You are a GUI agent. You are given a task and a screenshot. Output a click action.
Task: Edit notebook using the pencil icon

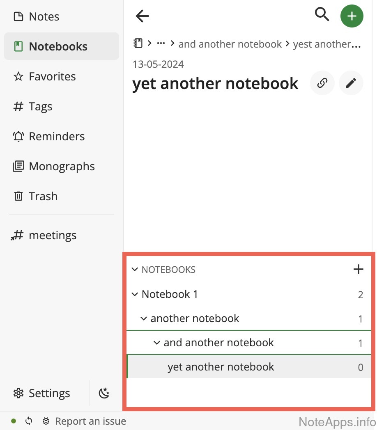(351, 83)
